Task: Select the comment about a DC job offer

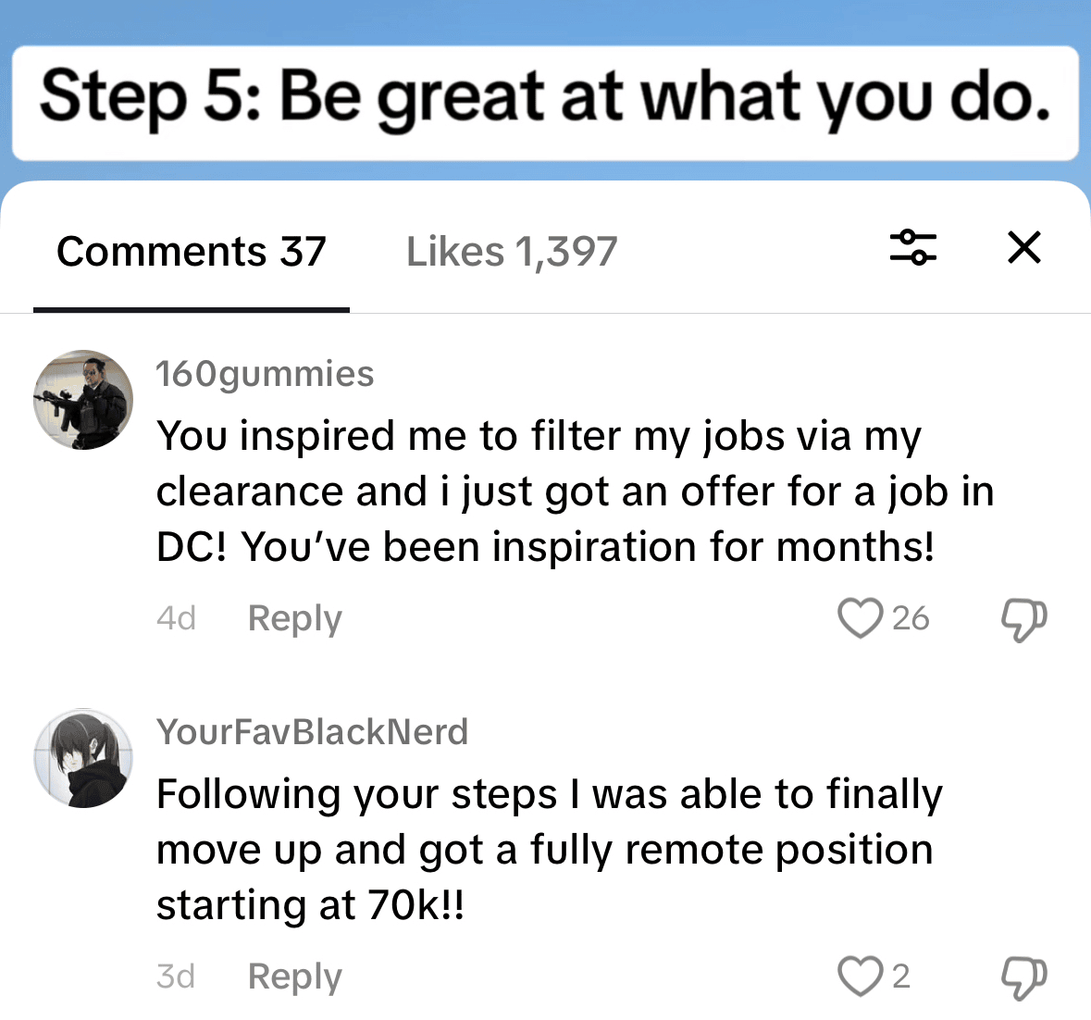Action: point(574,491)
